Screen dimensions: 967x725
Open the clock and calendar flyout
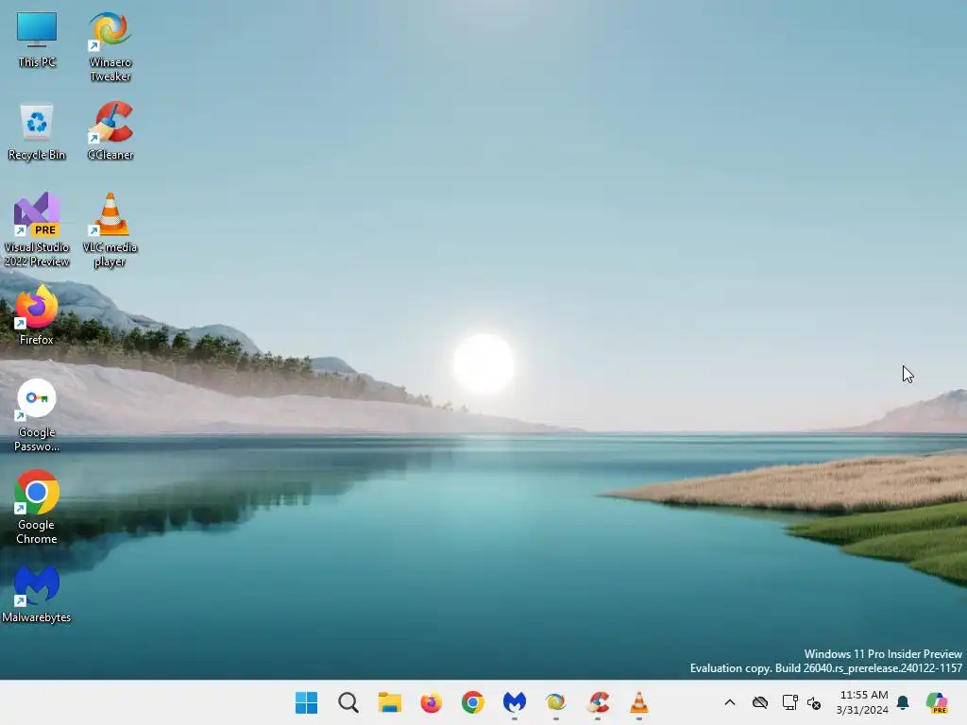(x=863, y=702)
